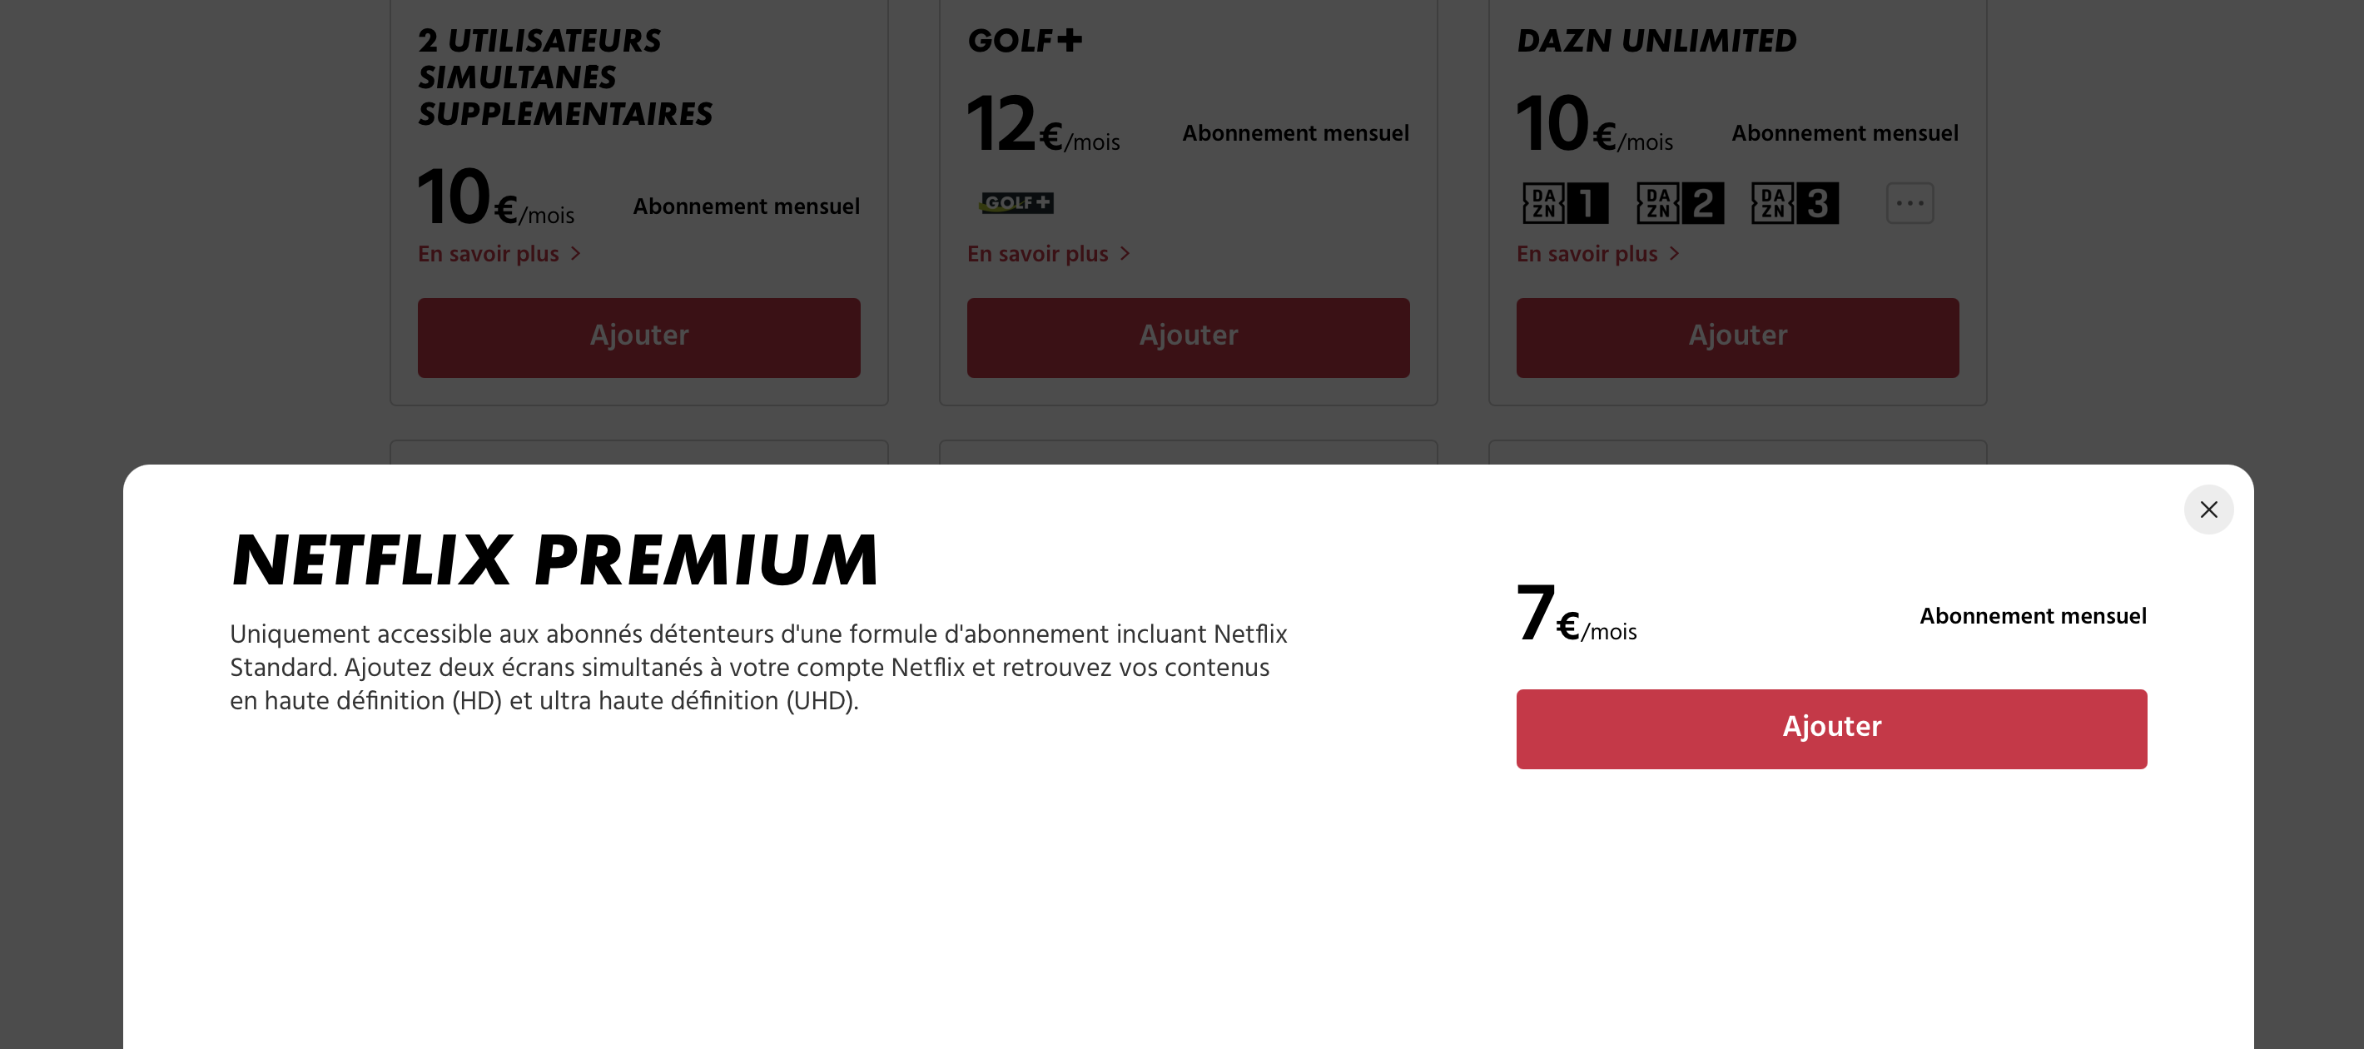Screen dimensions: 2364x1049
Task: Expand the chevron beside Golf+ En savoir plus
Action: (x=1125, y=253)
